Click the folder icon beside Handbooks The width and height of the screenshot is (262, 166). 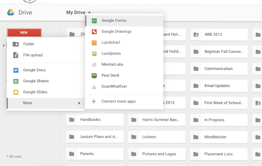(72, 120)
